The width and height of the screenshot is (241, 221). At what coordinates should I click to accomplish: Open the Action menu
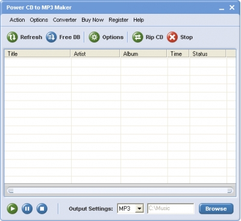(x=17, y=20)
